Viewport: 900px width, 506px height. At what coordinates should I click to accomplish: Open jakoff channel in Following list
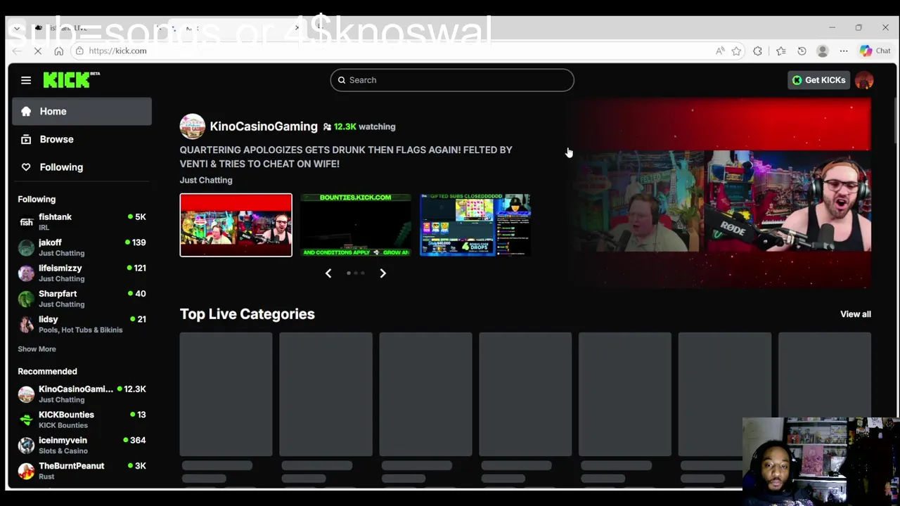coord(82,247)
